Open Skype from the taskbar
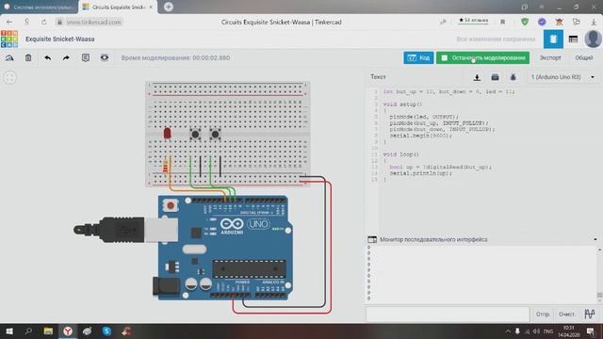 (x=106, y=331)
